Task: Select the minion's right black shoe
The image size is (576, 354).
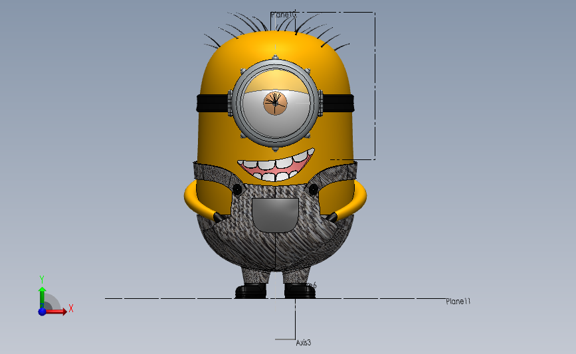Action: (x=300, y=290)
